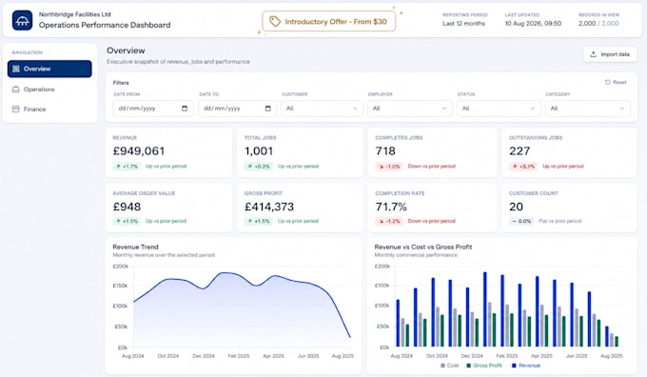The width and height of the screenshot is (647, 377).
Task: Click the Operations icon in the navigation
Action: (x=15, y=89)
